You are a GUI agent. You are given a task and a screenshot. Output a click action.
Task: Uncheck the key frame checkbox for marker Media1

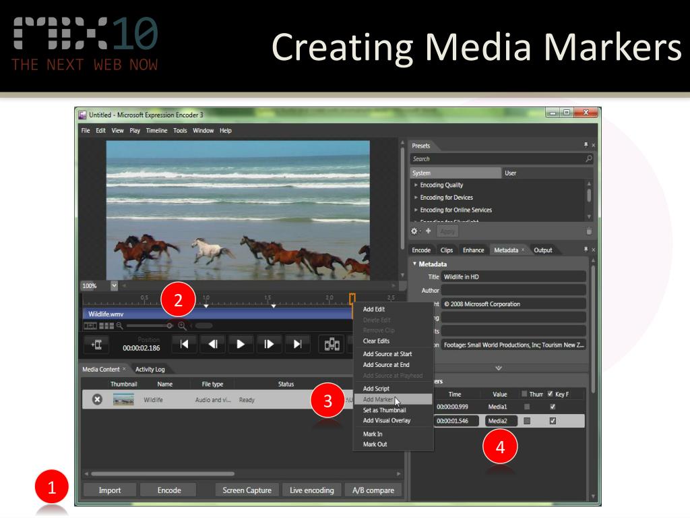(x=553, y=407)
